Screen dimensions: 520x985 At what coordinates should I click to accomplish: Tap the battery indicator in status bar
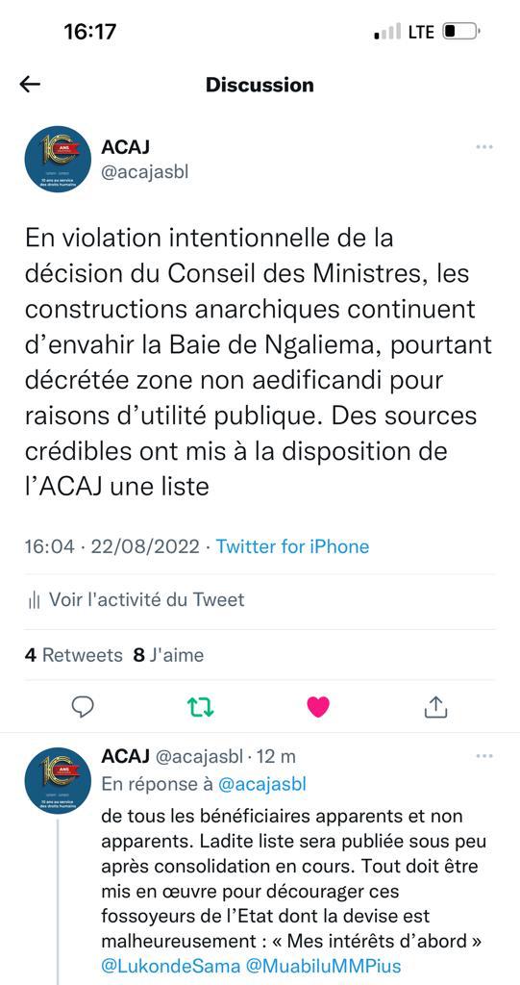click(461, 31)
